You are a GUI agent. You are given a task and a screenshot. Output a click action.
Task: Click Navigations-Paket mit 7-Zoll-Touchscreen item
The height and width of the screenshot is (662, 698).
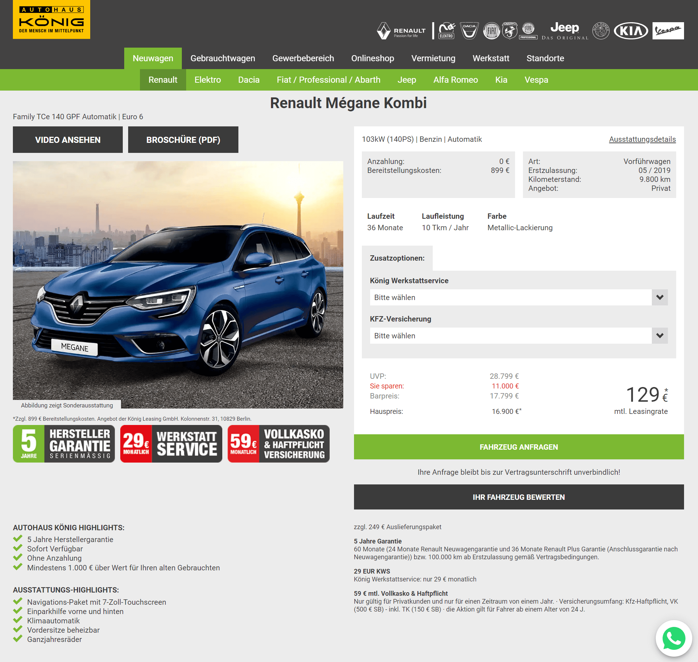[x=97, y=602]
